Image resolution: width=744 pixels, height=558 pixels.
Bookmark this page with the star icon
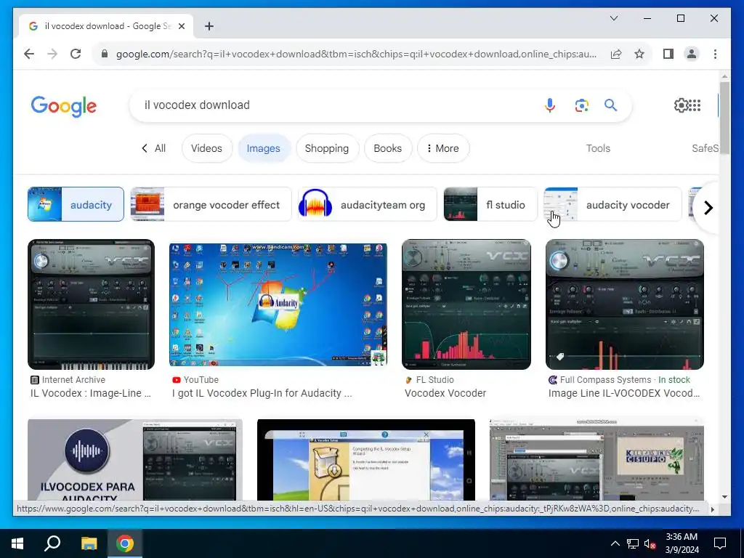point(639,54)
